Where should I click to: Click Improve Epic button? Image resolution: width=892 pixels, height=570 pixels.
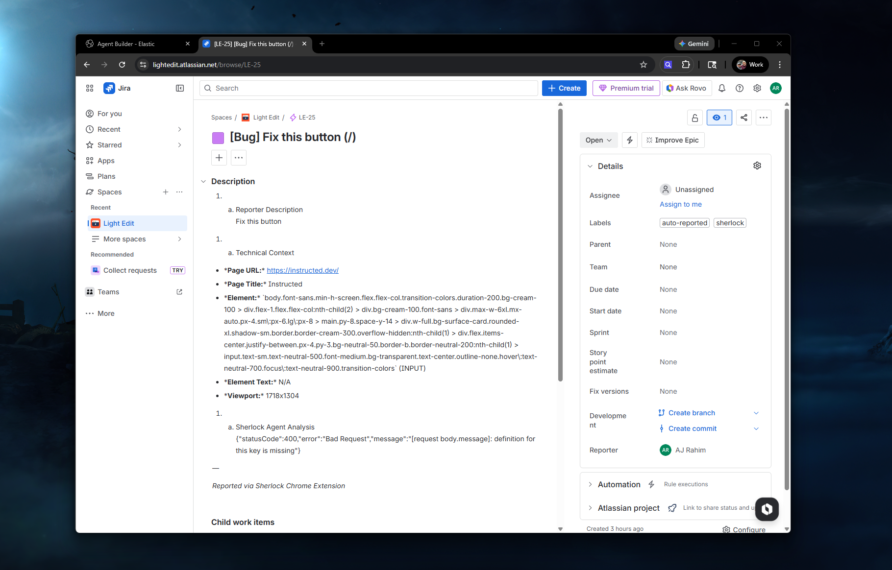click(673, 140)
